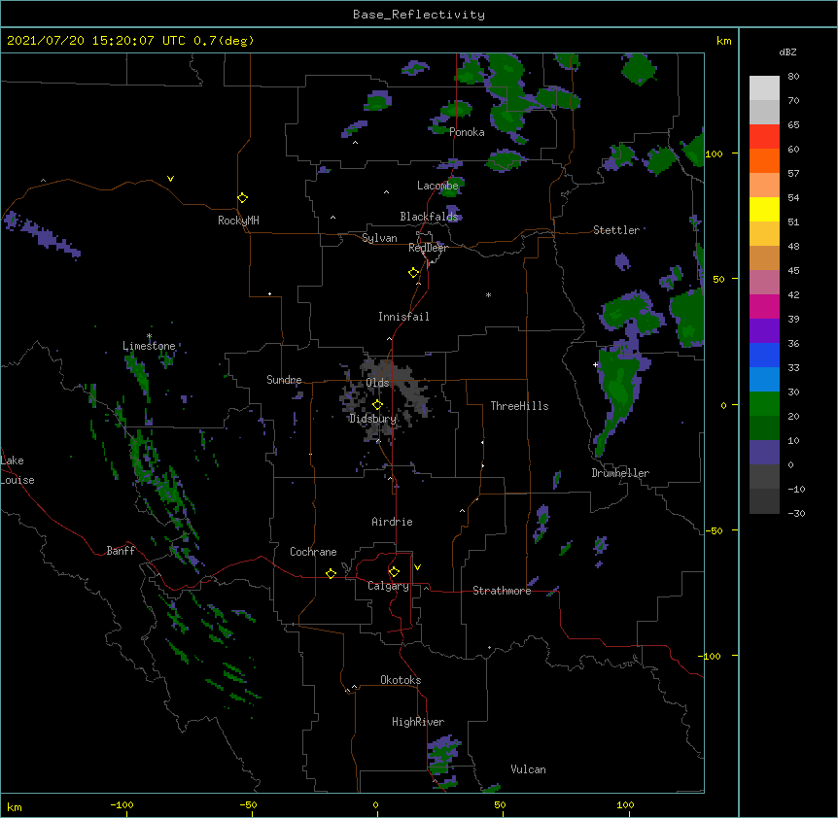The image size is (838, 818).
Task: Click the Calgary map label
Action: (x=388, y=586)
